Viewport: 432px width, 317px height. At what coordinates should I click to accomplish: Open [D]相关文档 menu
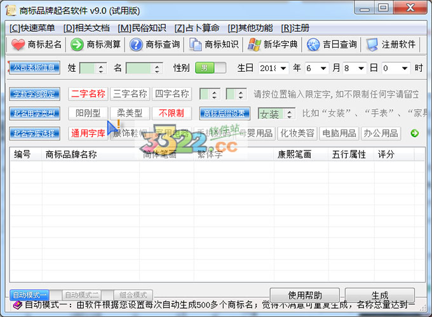(x=86, y=28)
